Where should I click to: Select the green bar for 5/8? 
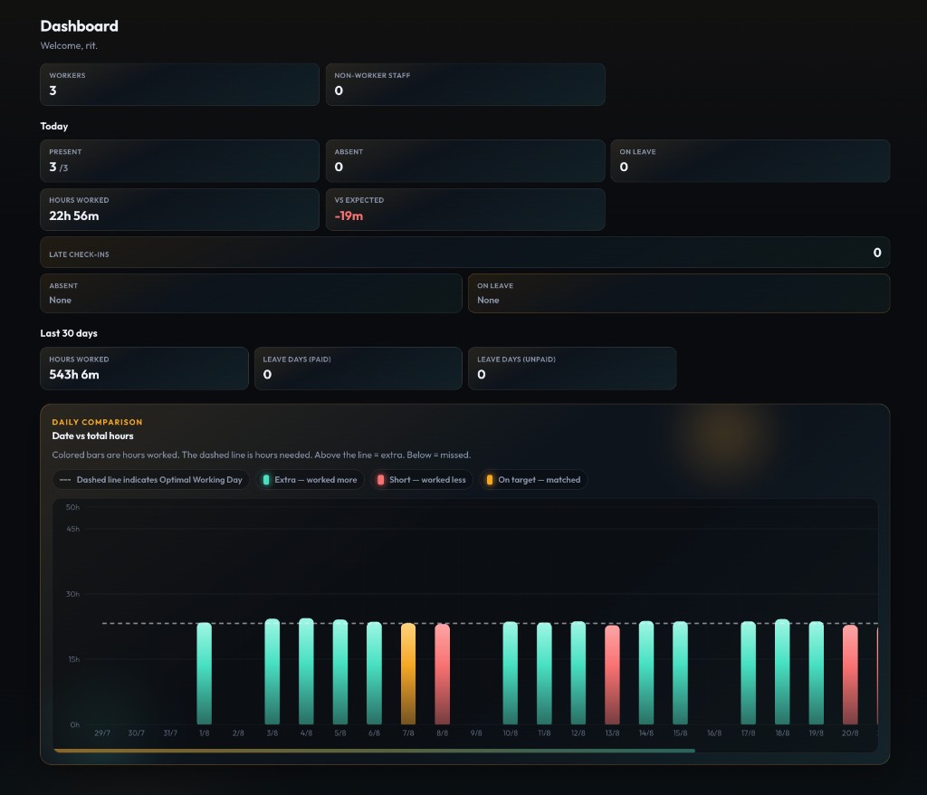tap(340, 672)
